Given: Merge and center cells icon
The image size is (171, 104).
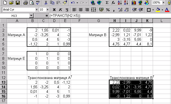Looking at the screenshot, I should point(94,10).
